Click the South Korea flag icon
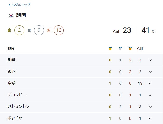 point(11,16)
